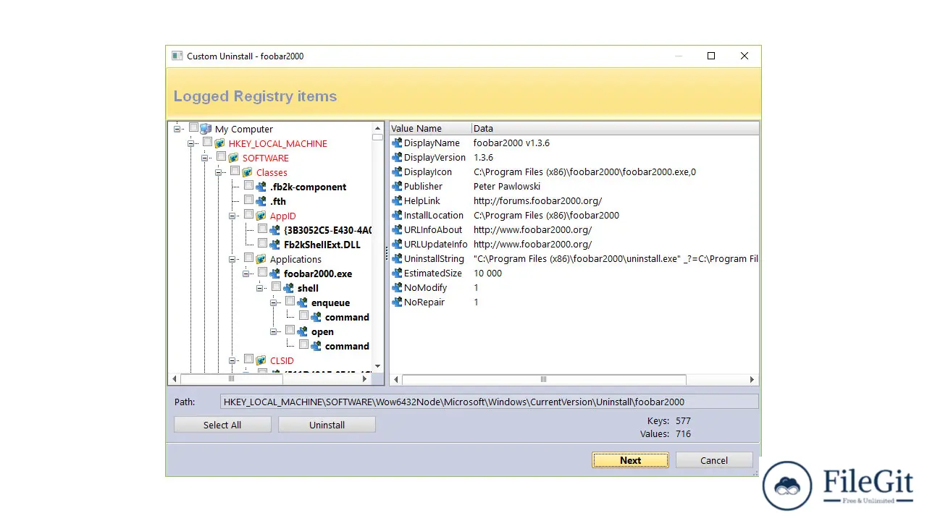This screenshot has height=521, width=927.
Task: Click the Select All button
Action: pos(222,425)
